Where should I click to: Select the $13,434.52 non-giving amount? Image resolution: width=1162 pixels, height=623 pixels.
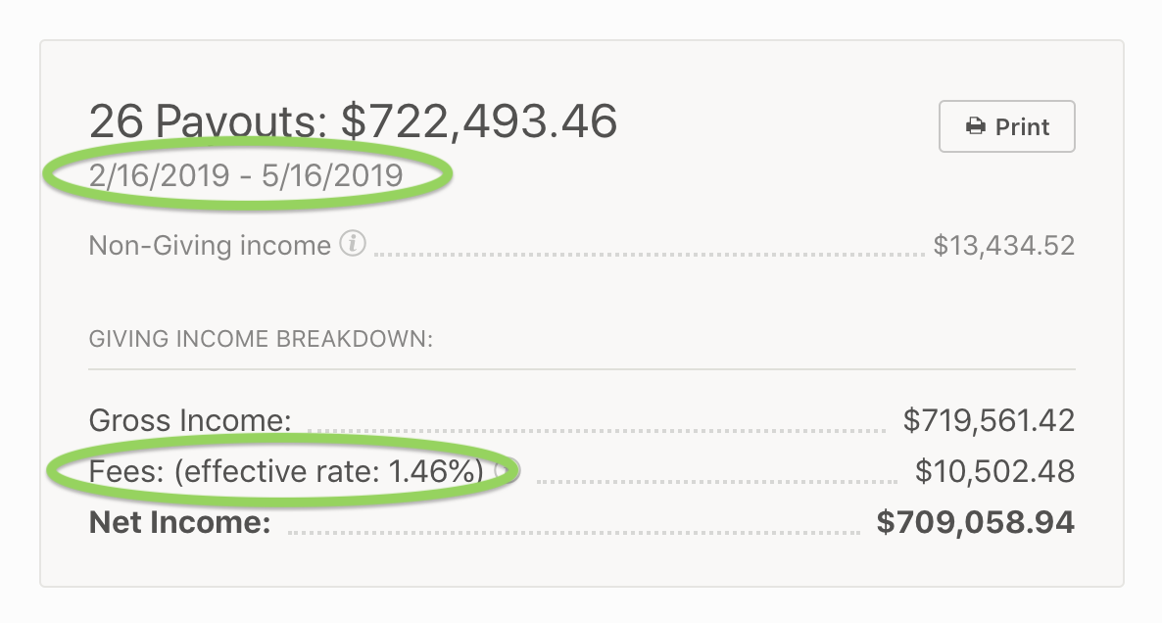coord(1003,245)
